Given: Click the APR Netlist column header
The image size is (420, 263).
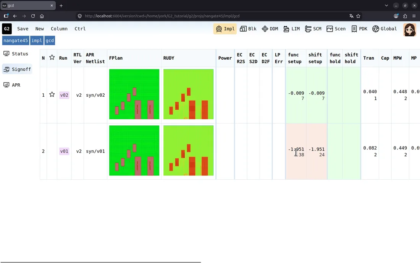Looking at the screenshot, I should pyautogui.click(x=95, y=58).
